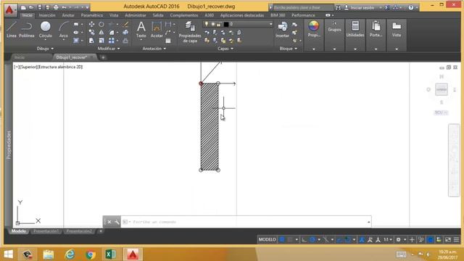The image size is (464, 261).
Task: Select the Acotar dimension tool
Action: coord(157,30)
